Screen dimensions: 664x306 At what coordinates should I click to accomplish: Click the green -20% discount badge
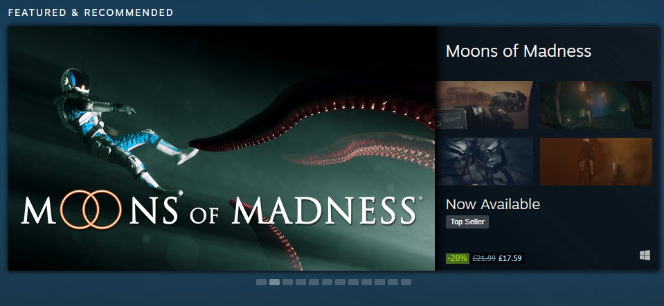tap(458, 258)
